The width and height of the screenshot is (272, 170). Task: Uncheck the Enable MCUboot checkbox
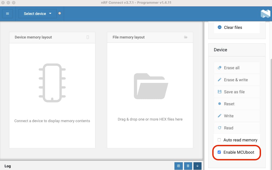pyautogui.click(x=219, y=152)
